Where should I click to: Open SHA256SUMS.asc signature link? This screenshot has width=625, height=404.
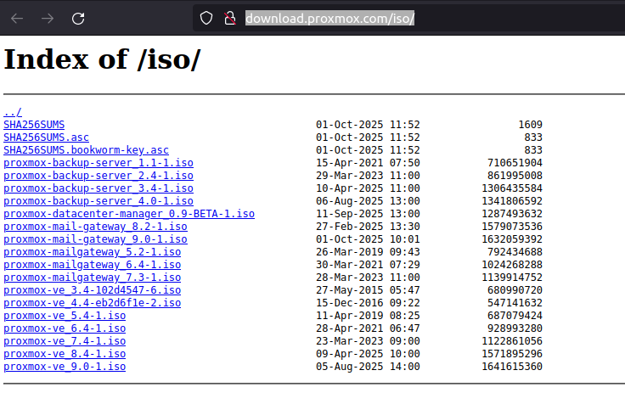(46, 137)
